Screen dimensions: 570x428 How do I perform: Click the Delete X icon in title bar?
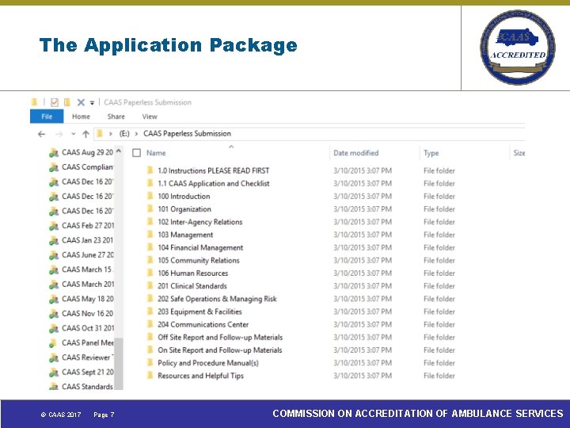point(81,102)
